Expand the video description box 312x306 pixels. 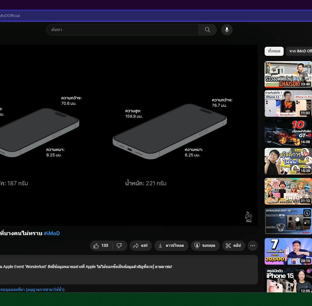[x=129, y=270]
